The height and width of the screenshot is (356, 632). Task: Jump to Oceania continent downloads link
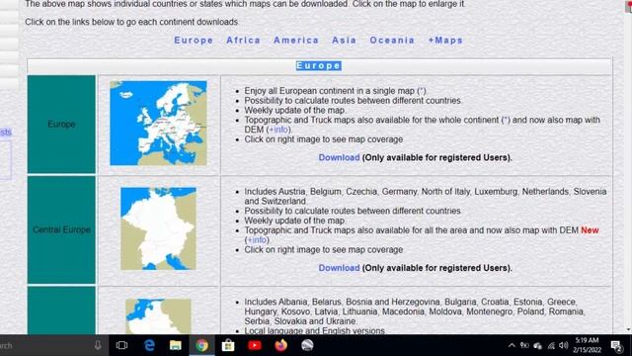(x=392, y=41)
